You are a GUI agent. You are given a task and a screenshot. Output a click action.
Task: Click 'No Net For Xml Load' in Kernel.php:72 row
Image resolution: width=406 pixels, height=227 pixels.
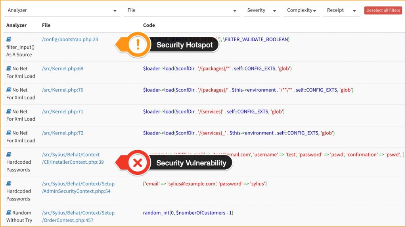(x=21, y=136)
